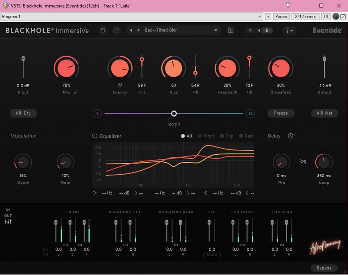Select the Rear equalizer band option
348x275 pixels.
pos(246,136)
